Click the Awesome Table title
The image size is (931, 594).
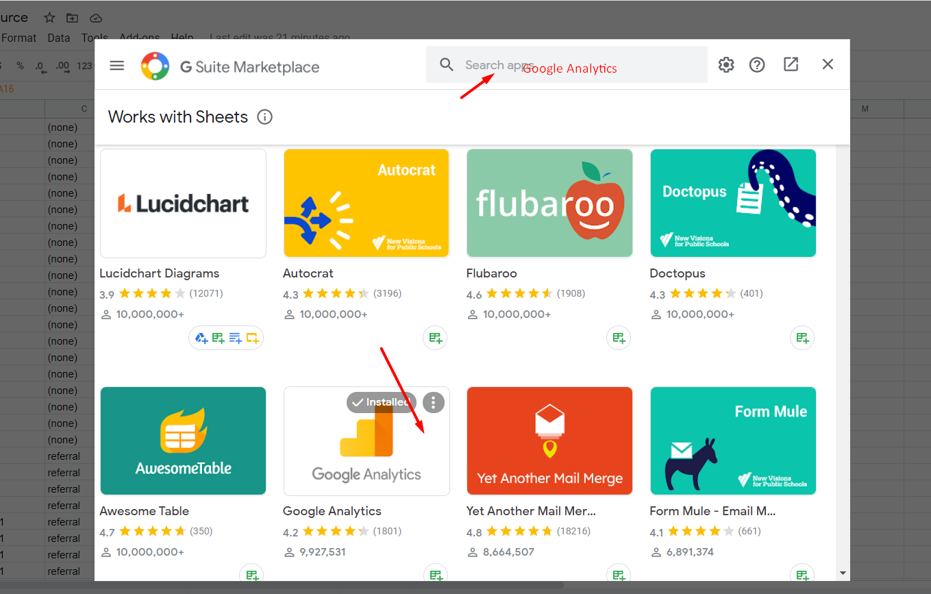145,511
